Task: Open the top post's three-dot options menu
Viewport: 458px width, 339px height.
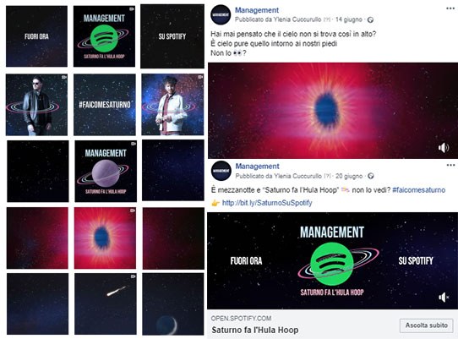Action: pos(450,8)
